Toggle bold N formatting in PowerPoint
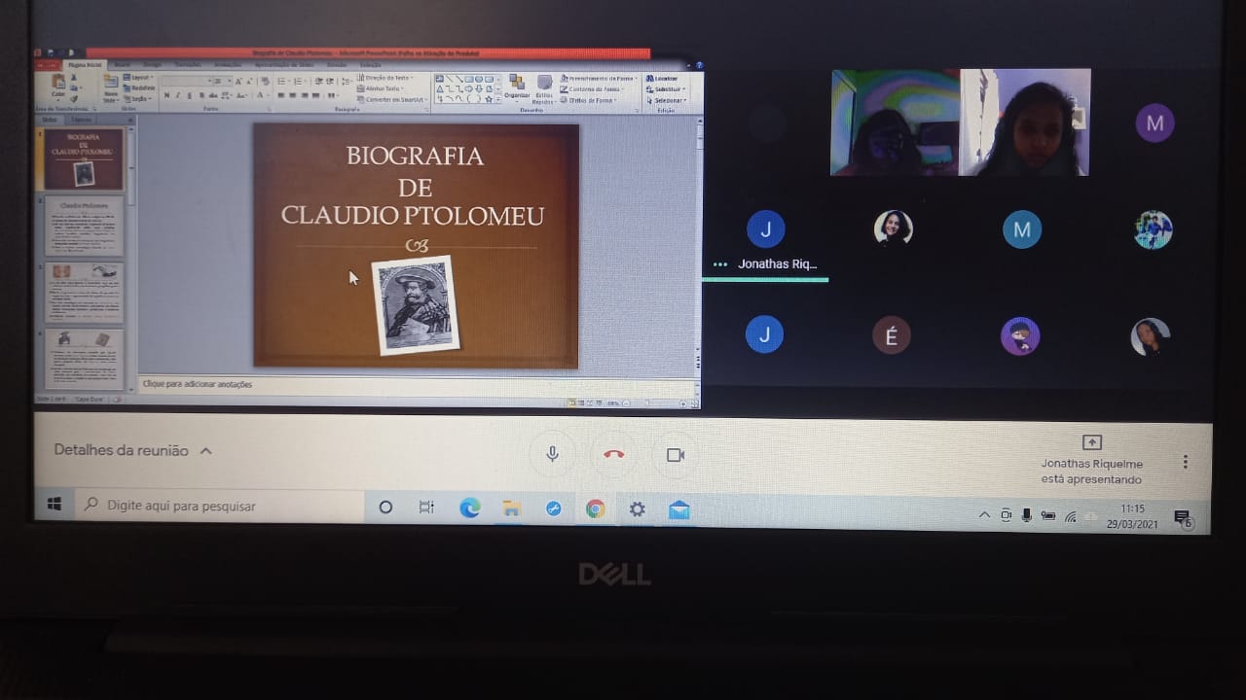The image size is (1246, 700). [x=166, y=95]
